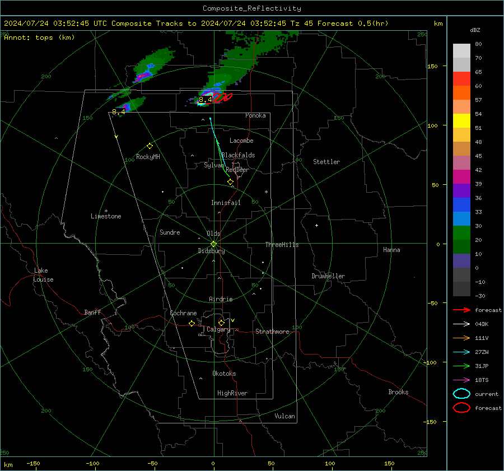Click the 'dBZ' legend heading

tap(475, 30)
